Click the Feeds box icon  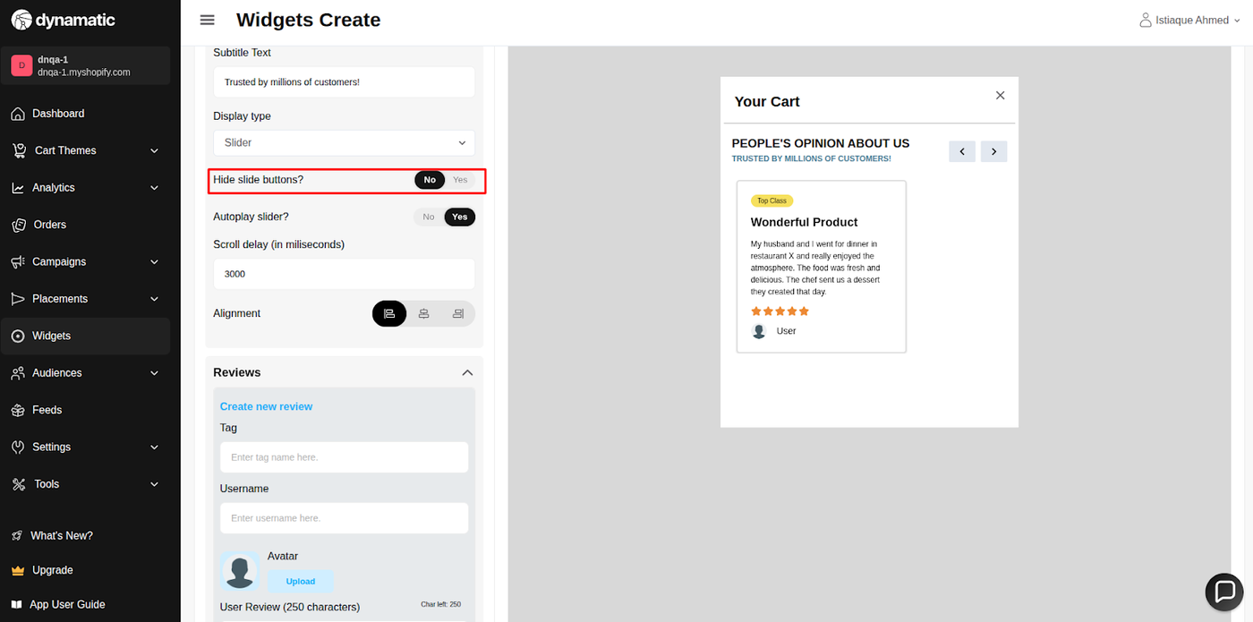18,410
